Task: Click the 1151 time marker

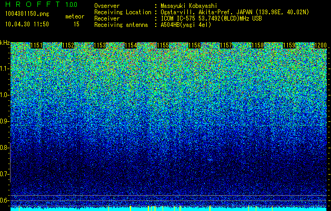Action: tap(36, 45)
